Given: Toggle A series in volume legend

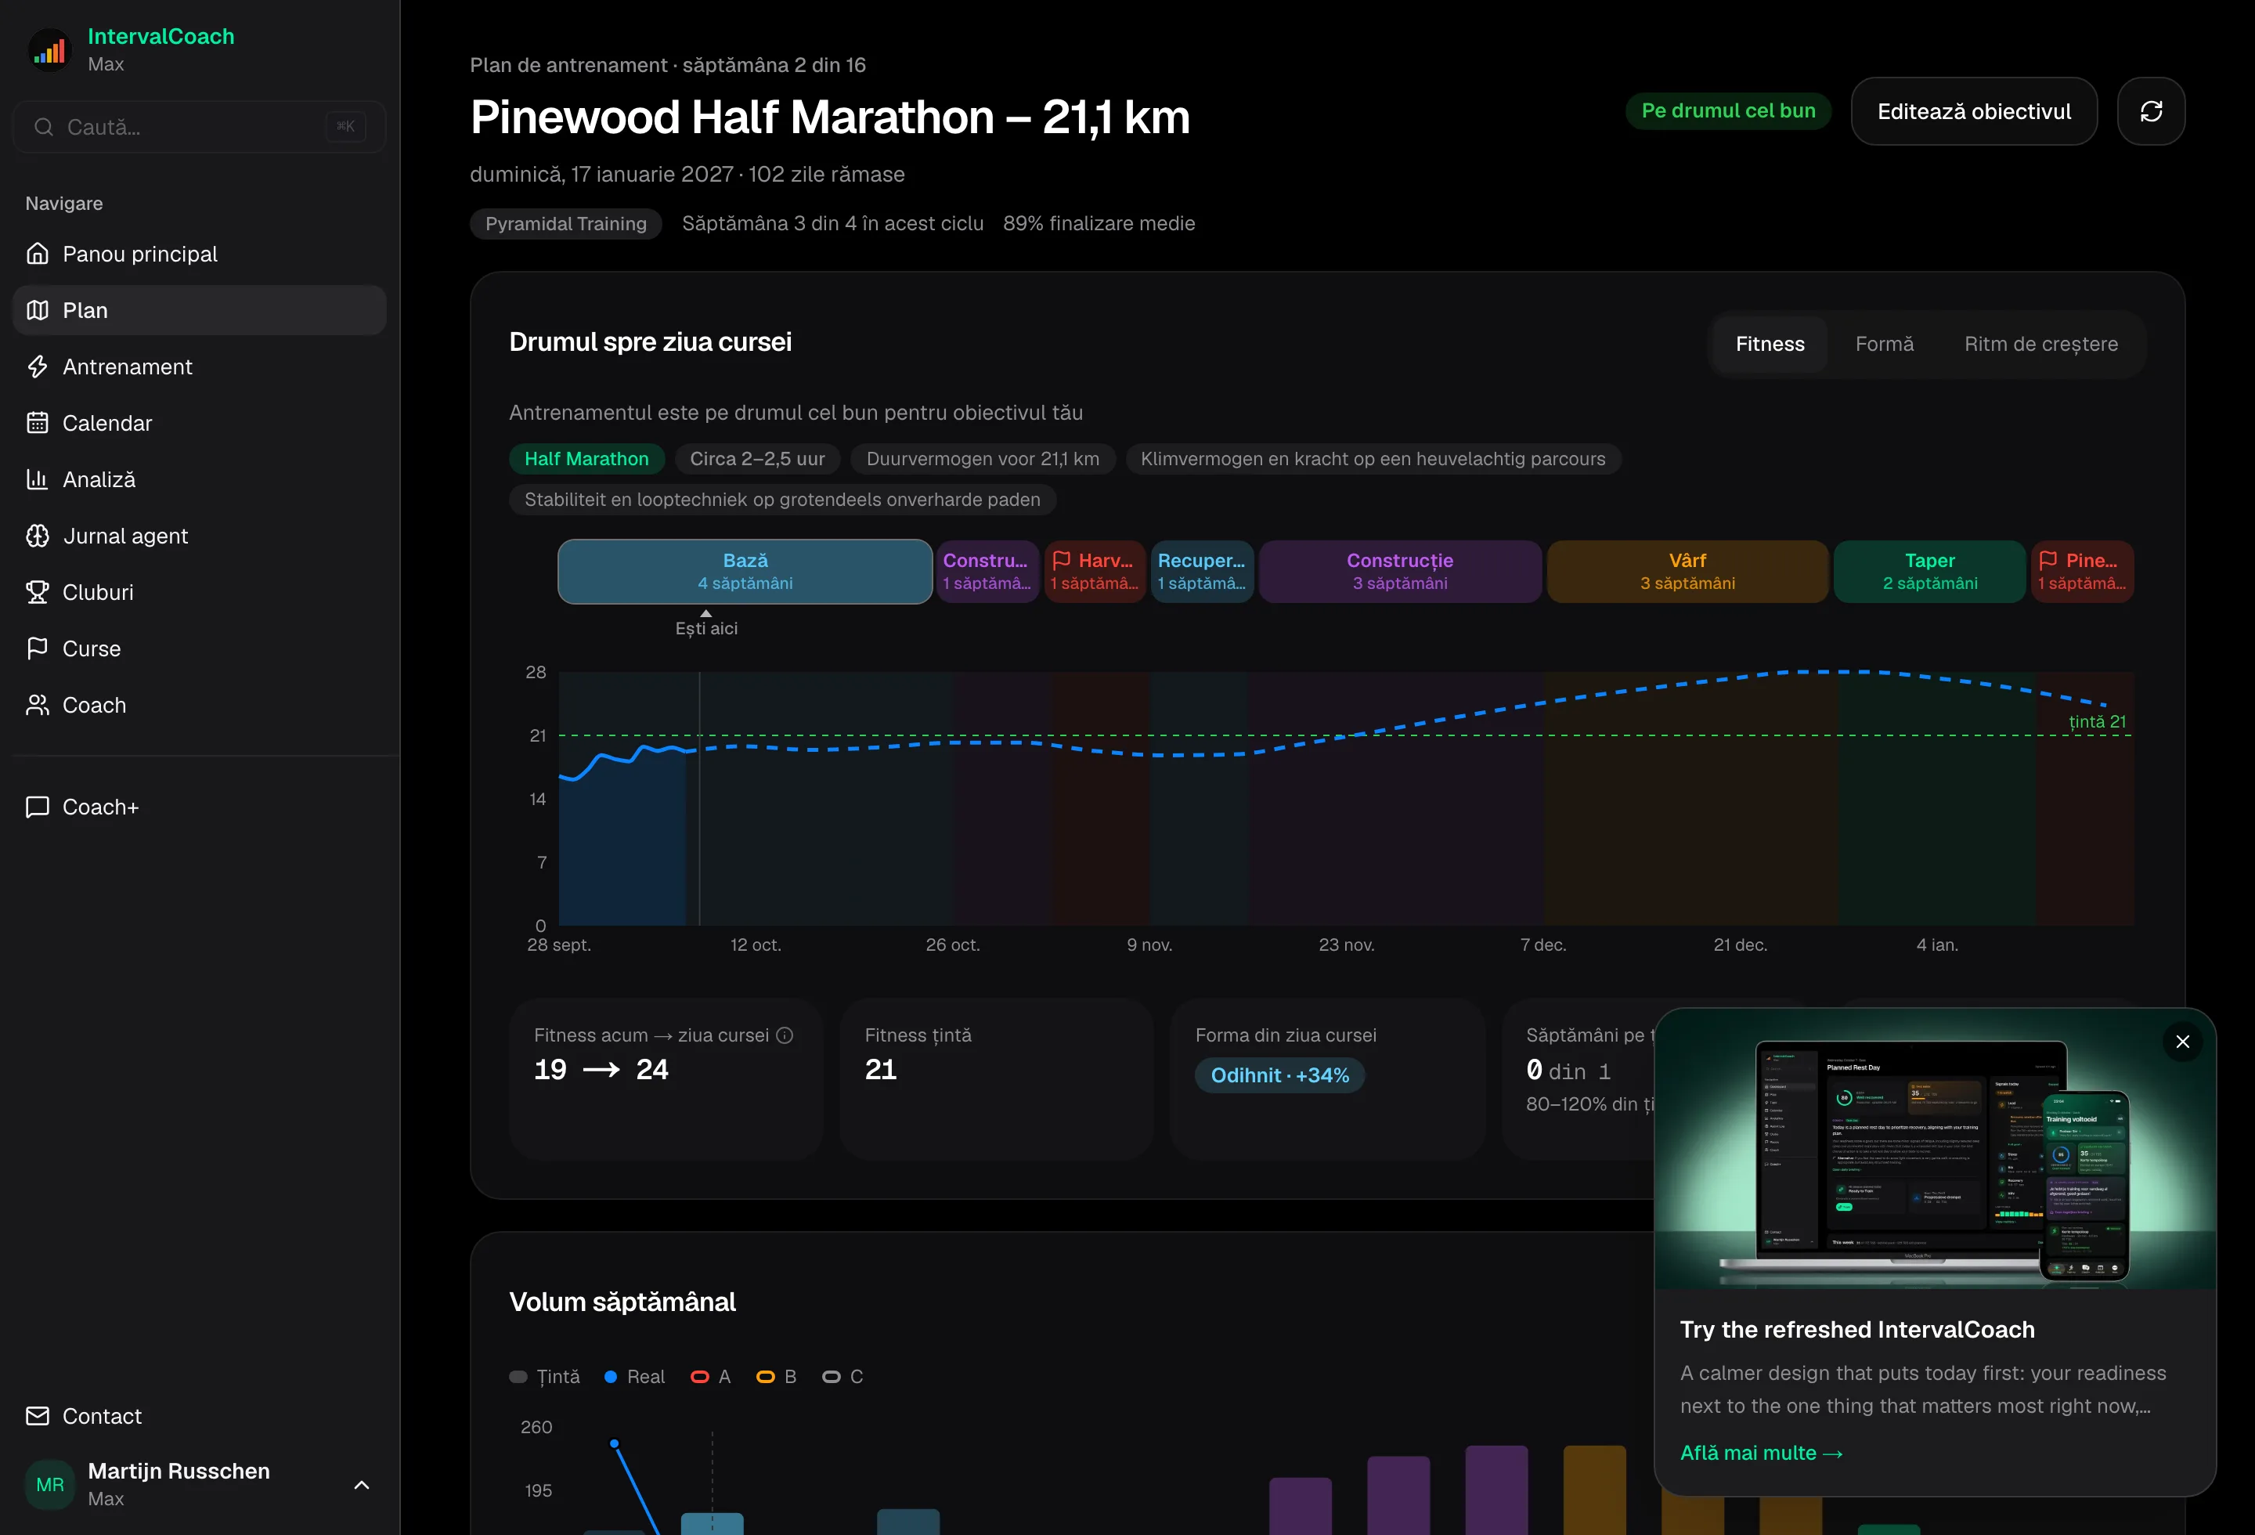Looking at the screenshot, I should 710,1377.
